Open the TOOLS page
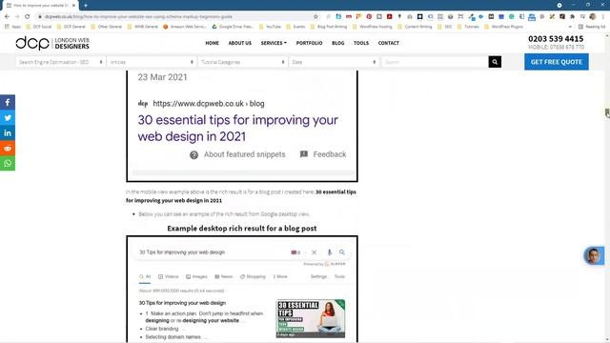610x343 pixels. (x=361, y=43)
